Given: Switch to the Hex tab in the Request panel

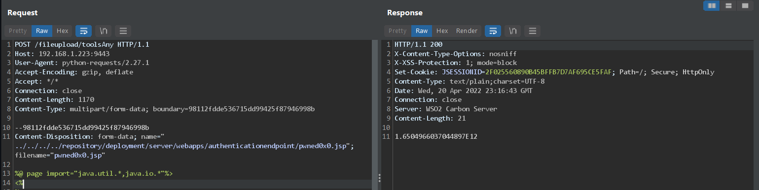Looking at the screenshot, I should 62,31.
